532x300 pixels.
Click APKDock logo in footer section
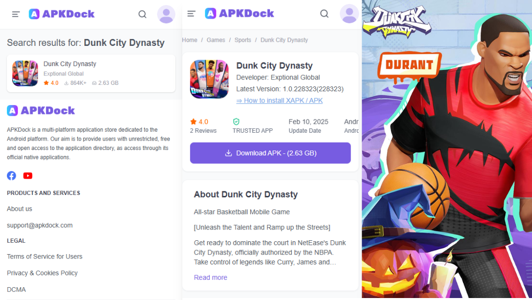41,111
